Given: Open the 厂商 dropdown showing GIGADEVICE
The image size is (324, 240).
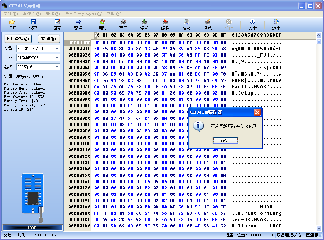Looking at the screenshot, I should coord(57,58).
